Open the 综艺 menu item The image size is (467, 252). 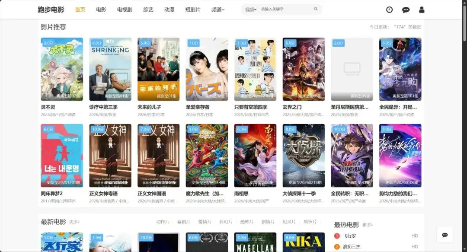point(148,10)
